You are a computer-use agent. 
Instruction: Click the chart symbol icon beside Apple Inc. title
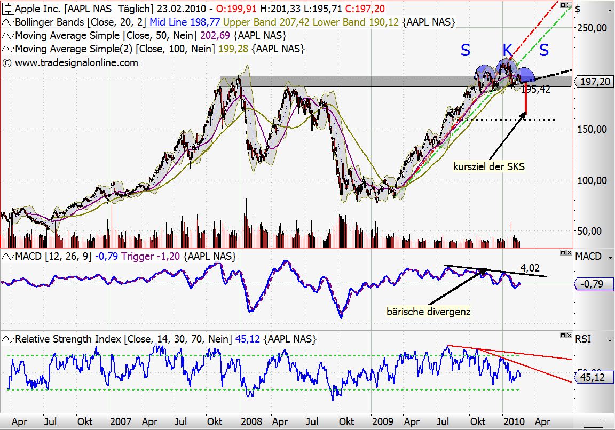pos(8,9)
